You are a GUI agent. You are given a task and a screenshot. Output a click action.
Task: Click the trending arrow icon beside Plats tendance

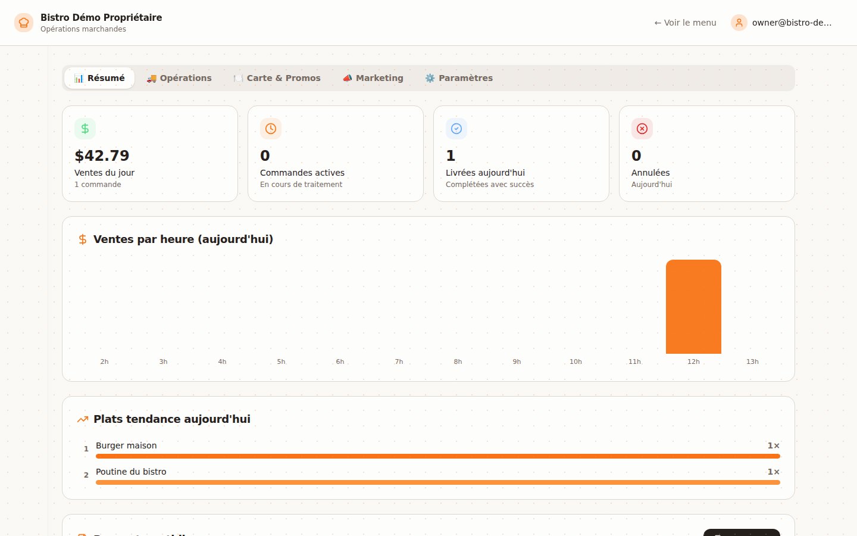coord(83,419)
